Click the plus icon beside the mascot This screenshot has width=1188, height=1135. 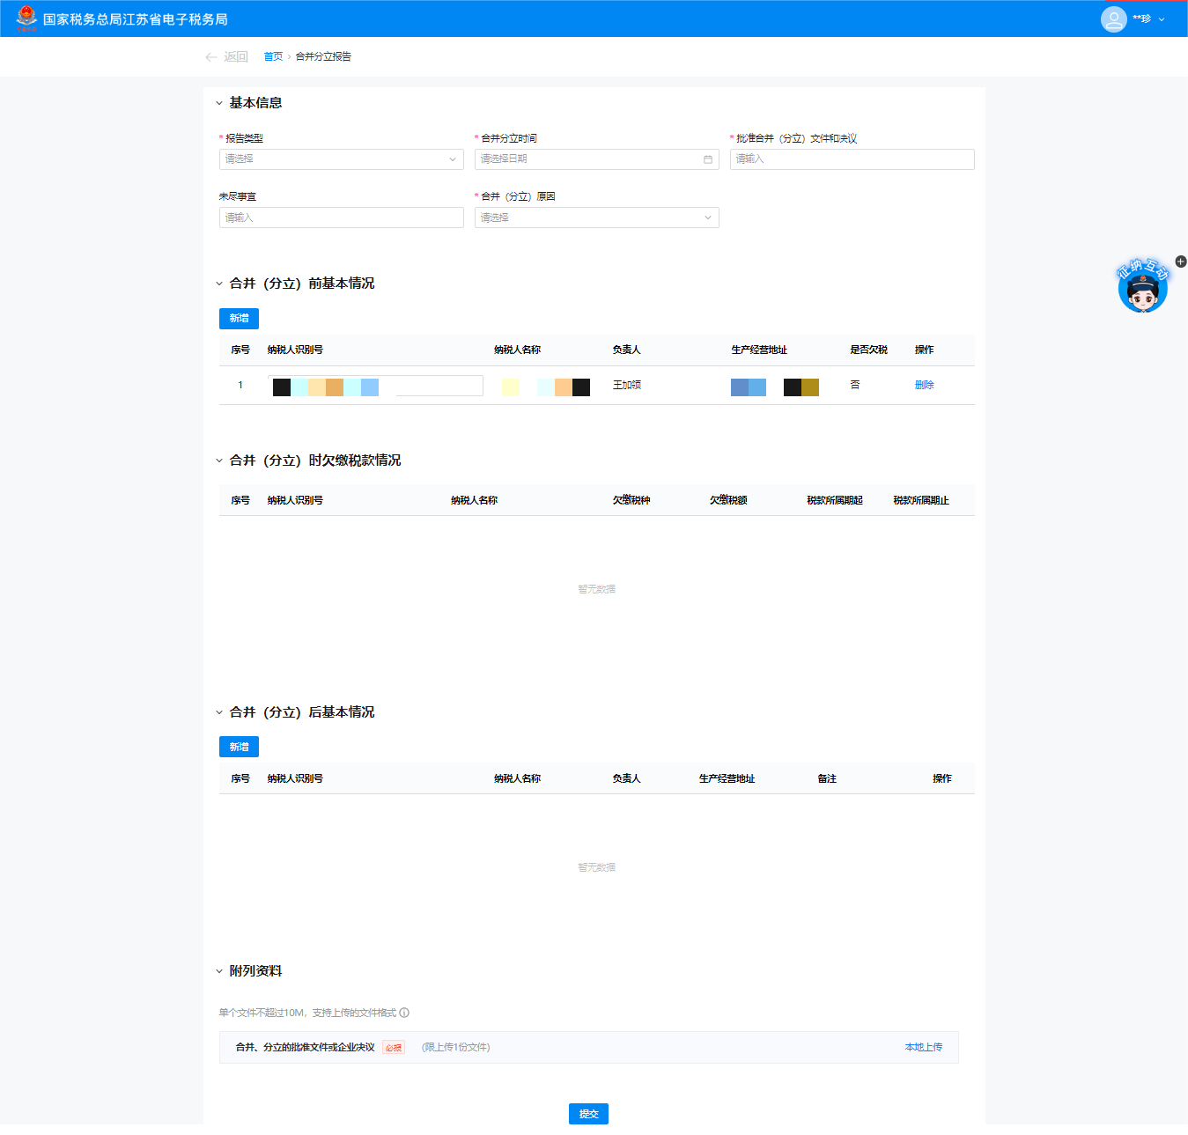[x=1181, y=262]
